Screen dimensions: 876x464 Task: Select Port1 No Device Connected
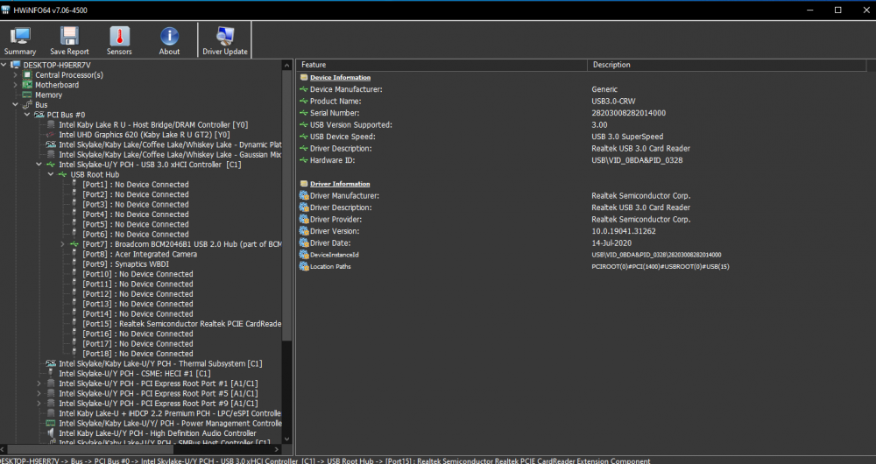(x=135, y=184)
